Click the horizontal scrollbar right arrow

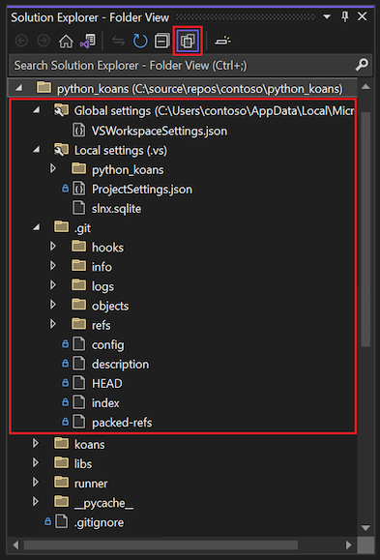348,545
